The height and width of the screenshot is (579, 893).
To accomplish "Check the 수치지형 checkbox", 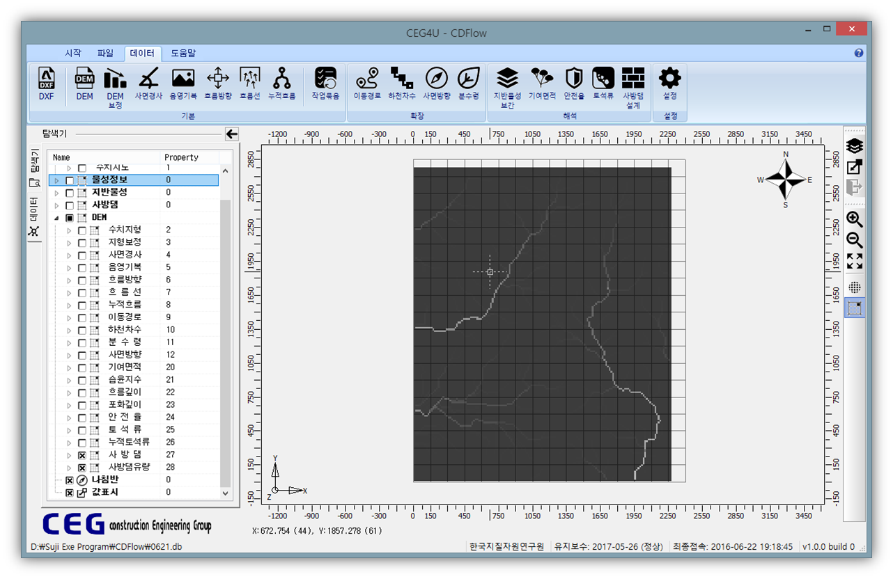I will tap(82, 230).
